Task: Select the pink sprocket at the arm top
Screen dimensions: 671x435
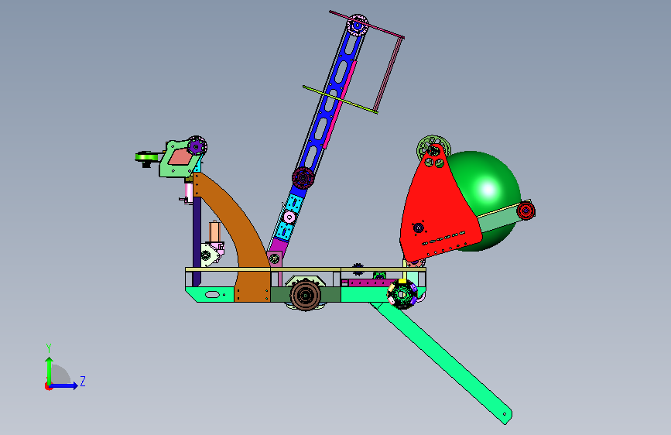Action: click(x=358, y=25)
